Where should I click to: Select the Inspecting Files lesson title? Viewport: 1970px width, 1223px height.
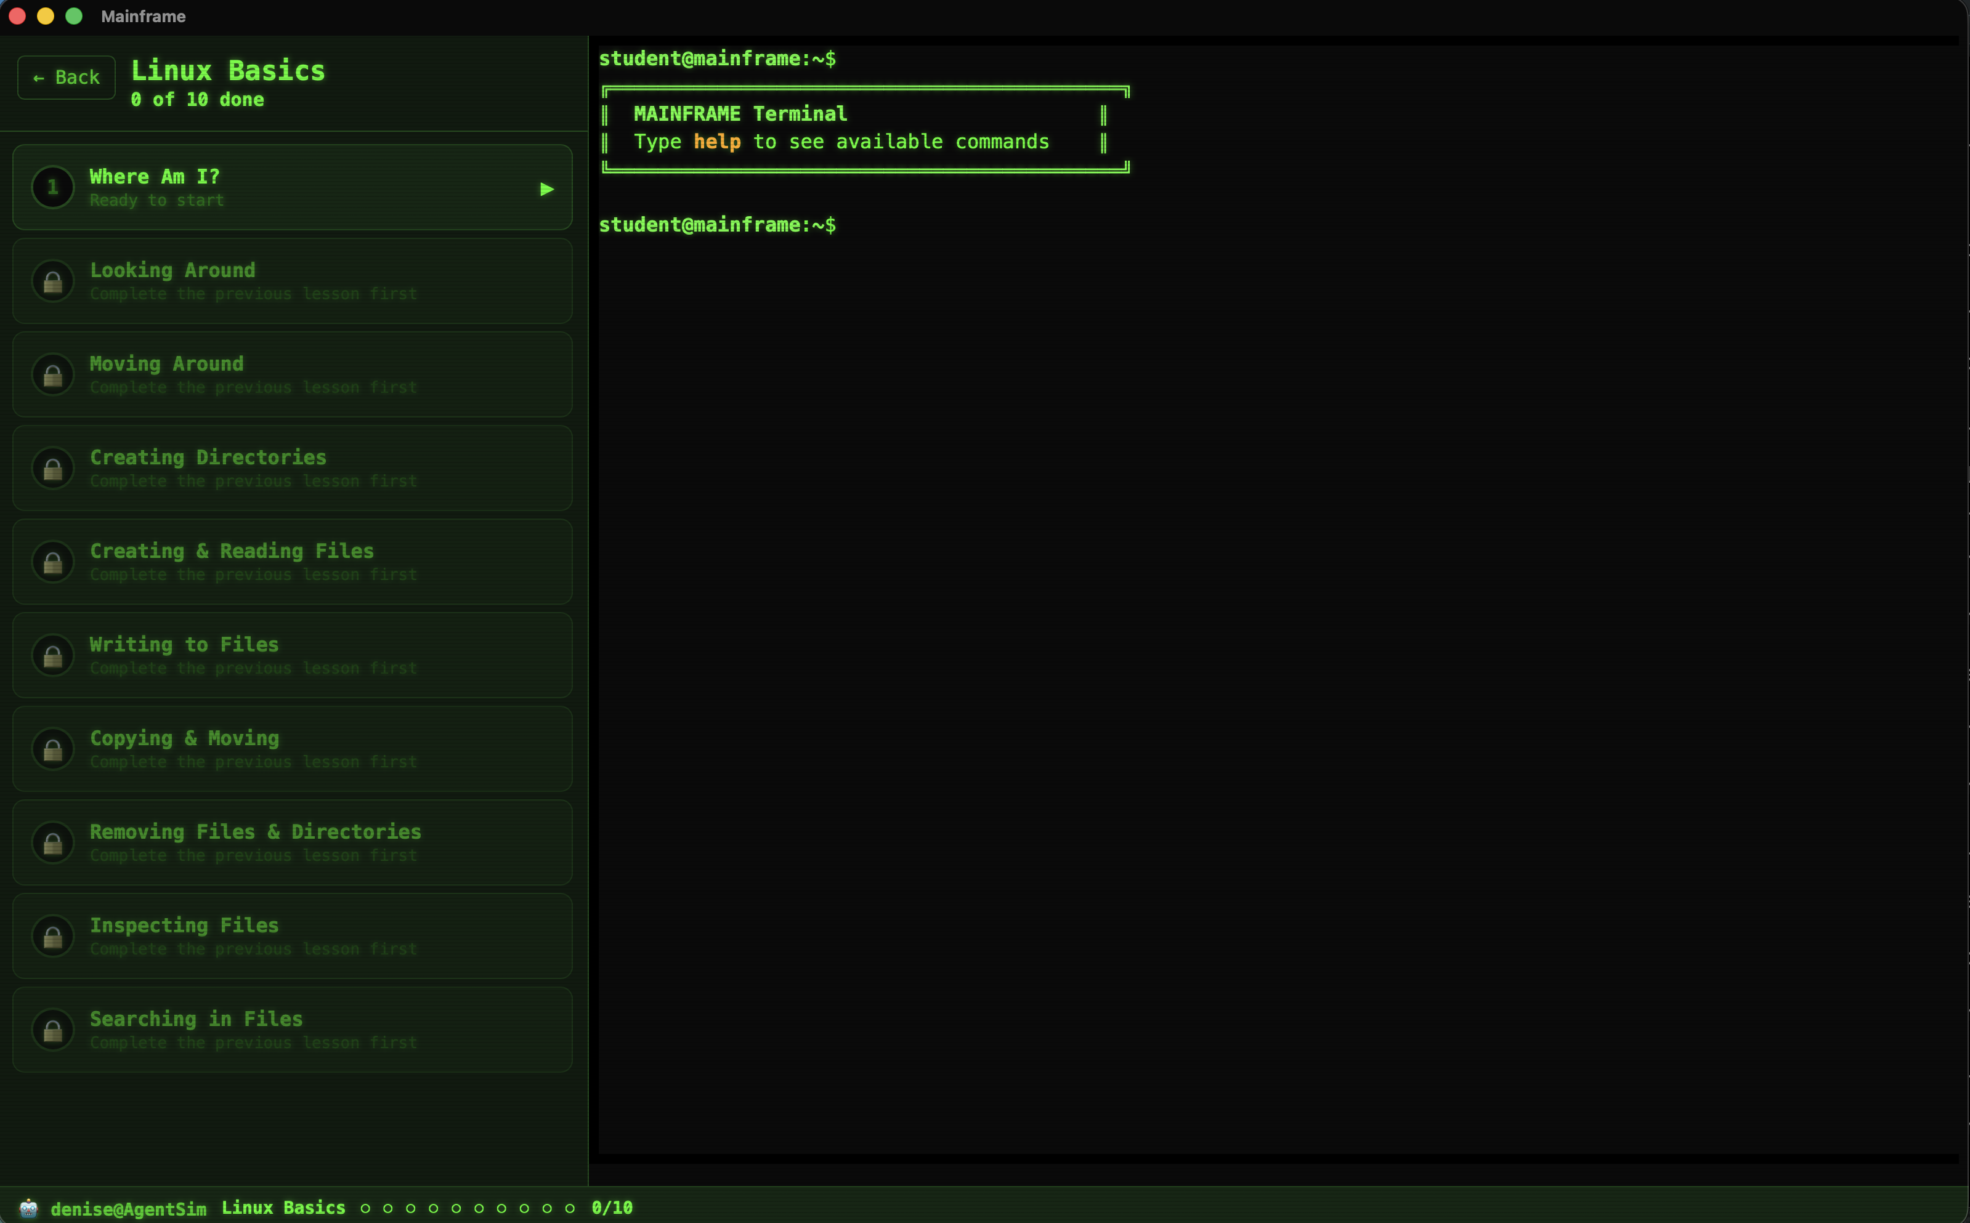184,926
